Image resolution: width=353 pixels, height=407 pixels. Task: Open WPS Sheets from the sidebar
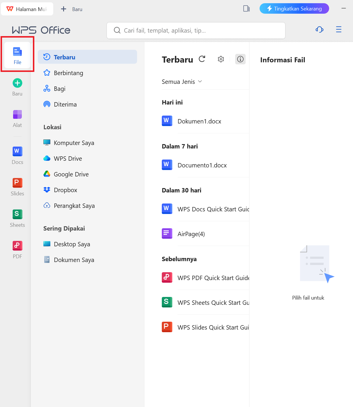[17, 217]
